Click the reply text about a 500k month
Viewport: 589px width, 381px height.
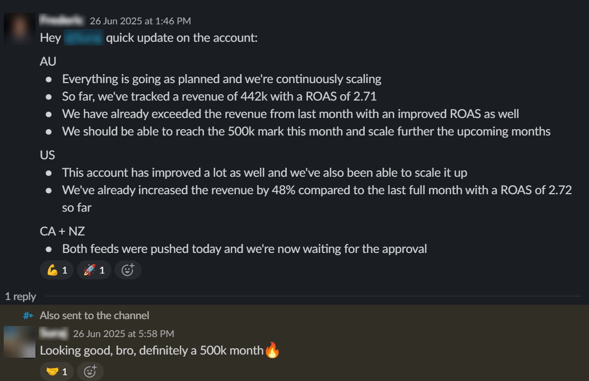(x=152, y=351)
